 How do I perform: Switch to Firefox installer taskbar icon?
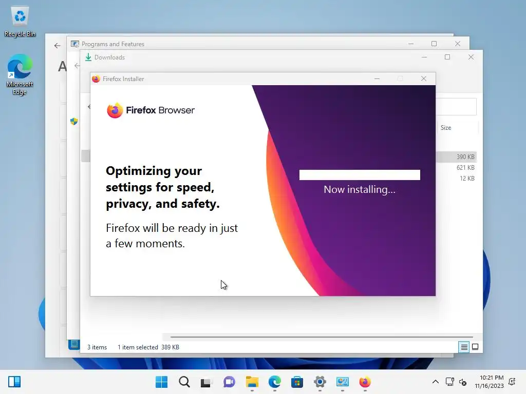tap(365, 382)
